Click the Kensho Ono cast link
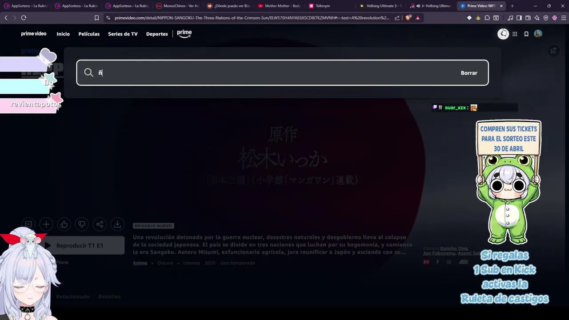The image size is (569, 320). tap(454, 248)
